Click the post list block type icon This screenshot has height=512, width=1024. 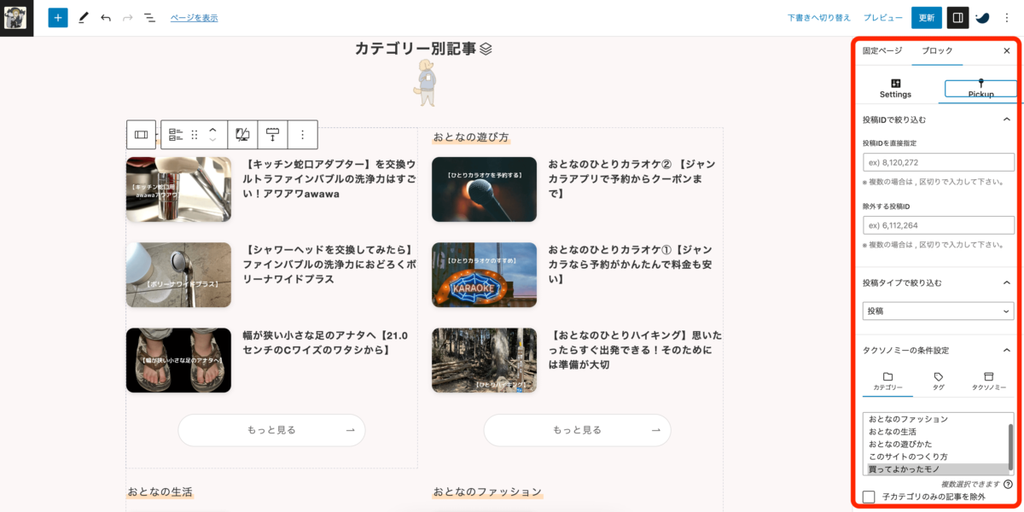(176, 135)
